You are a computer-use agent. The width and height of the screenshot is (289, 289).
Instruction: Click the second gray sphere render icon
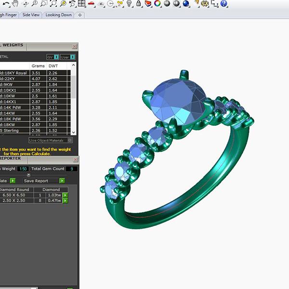click(176, 3)
